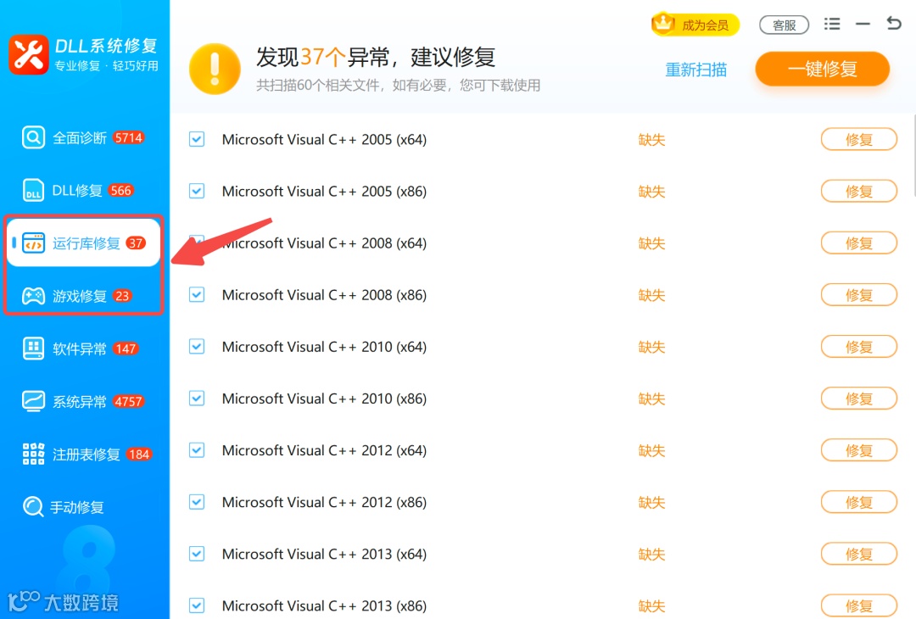Click the text Microsoft Visual C++ 2008 (x86)
Screen dimensions: 916x619
(x=324, y=295)
